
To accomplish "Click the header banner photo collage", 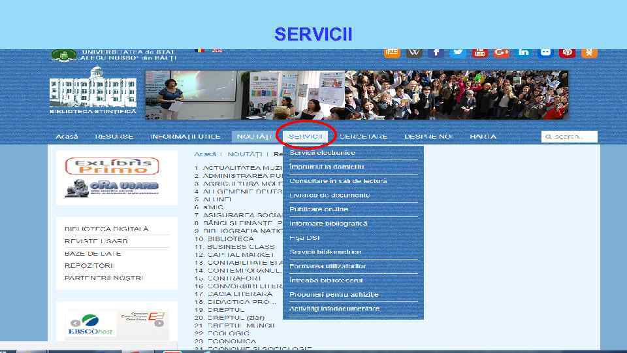I will point(357,95).
